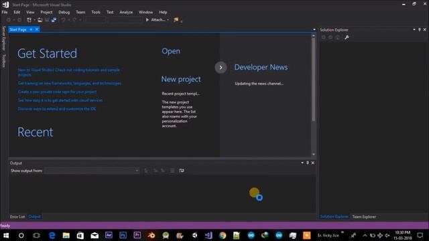The image size is (429, 241).
Task: Open Solution Explorer window position dropdown
Action: (414, 29)
